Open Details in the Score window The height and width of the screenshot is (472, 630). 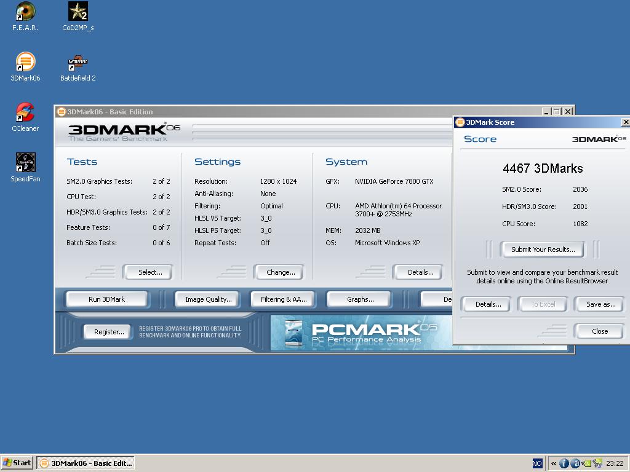pyautogui.click(x=487, y=304)
